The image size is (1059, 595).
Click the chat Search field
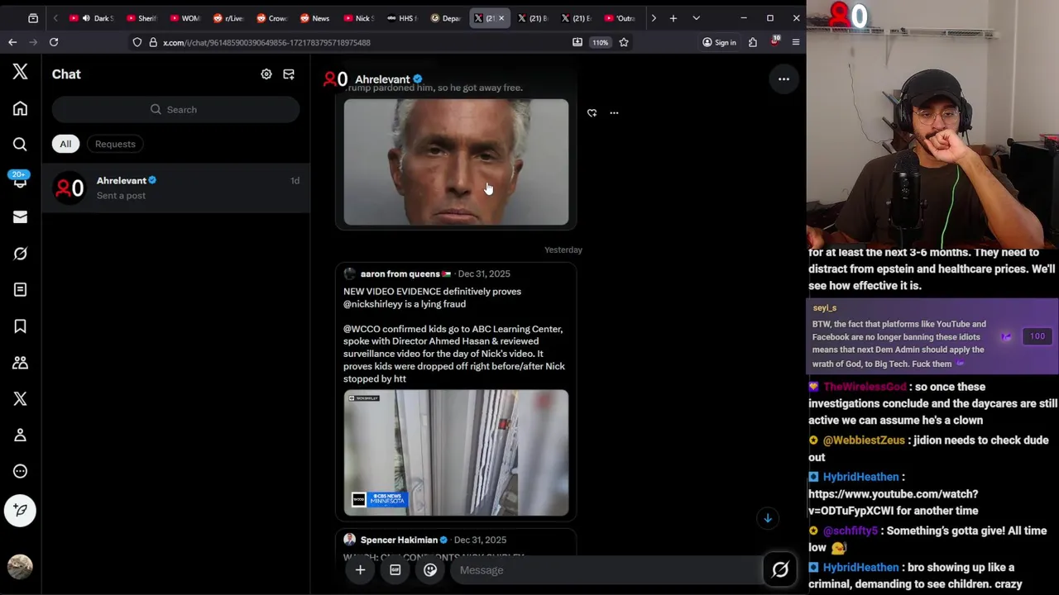(x=175, y=109)
